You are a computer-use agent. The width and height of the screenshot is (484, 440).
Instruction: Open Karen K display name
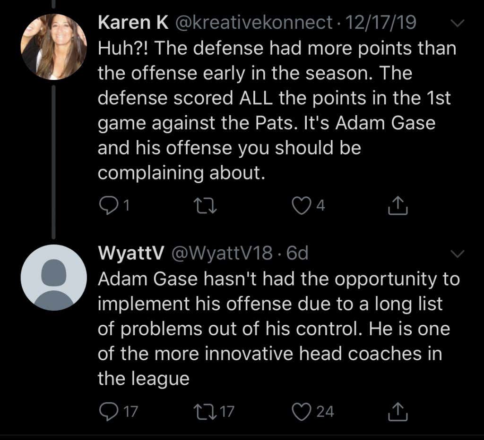(133, 23)
